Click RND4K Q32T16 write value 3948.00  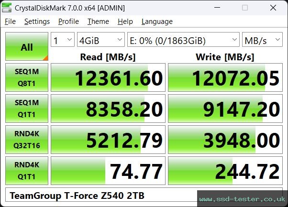[x=225, y=140]
